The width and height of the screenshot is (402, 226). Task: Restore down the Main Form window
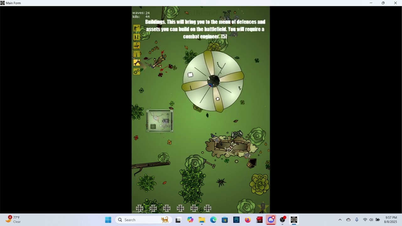coord(383,3)
